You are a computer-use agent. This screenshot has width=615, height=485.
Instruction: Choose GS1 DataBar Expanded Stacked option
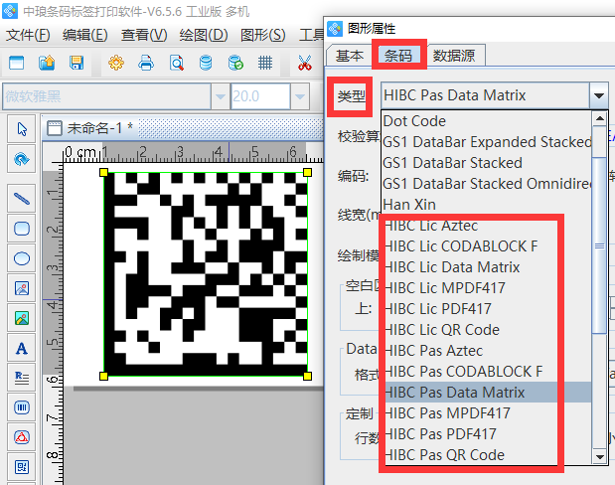pyautogui.click(x=487, y=142)
